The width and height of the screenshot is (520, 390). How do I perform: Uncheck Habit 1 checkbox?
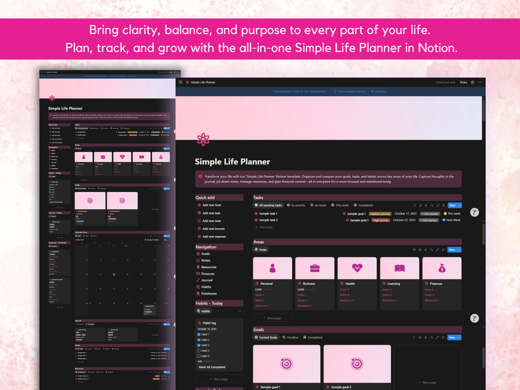(x=199, y=334)
